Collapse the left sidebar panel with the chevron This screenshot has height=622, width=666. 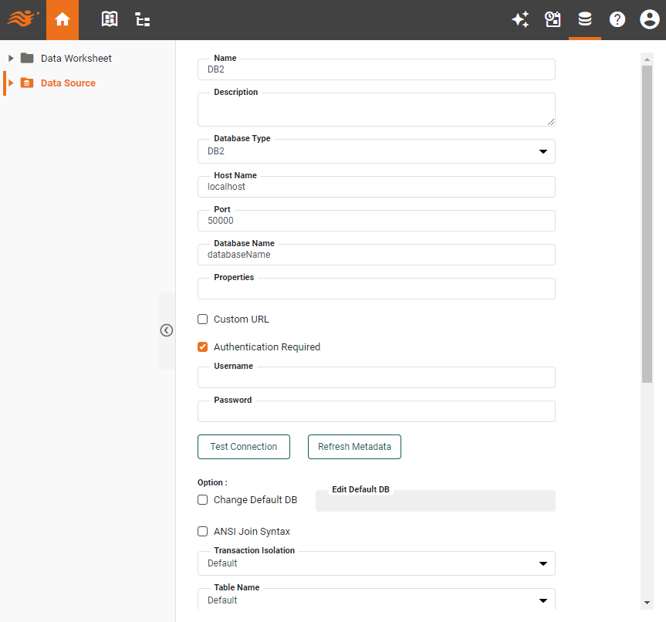(166, 330)
